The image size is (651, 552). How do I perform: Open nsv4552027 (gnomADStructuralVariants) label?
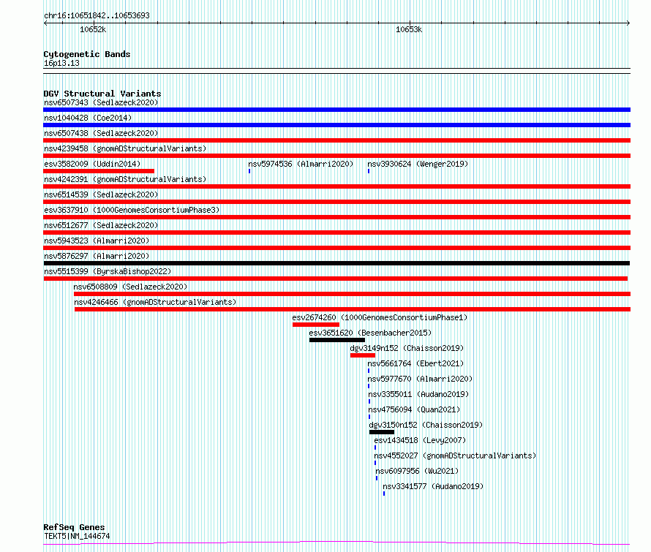tap(455, 455)
